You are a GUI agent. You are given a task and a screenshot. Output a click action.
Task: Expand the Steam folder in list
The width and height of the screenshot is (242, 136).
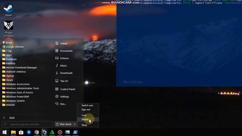[x=8, y=80]
